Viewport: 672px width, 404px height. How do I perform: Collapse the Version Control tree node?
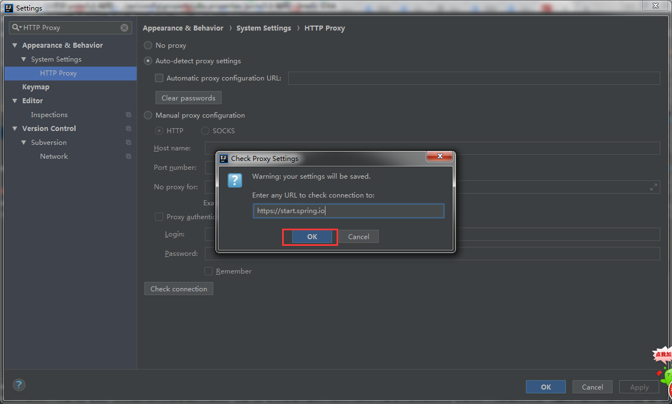click(x=15, y=129)
